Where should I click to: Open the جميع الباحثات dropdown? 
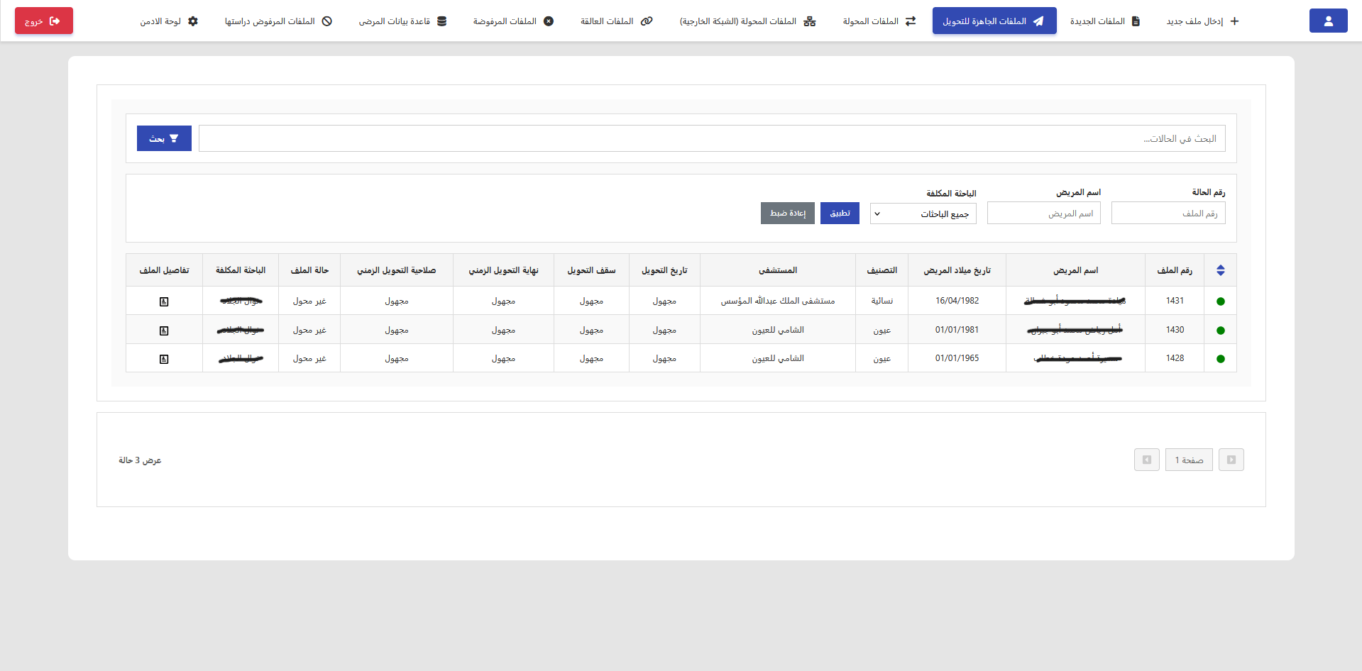pyautogui.click(x=923, y=213)
